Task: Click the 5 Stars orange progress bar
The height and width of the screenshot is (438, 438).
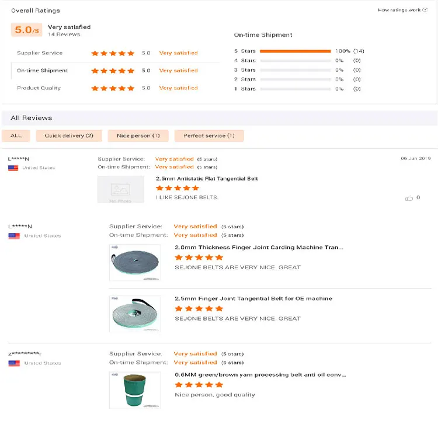Action: tap(295, 51)
